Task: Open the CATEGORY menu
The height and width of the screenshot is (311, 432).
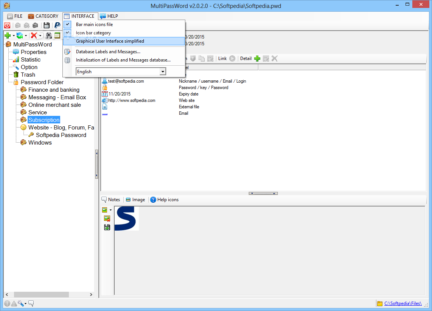Action: pyautogui.click(x=43, y=16)
